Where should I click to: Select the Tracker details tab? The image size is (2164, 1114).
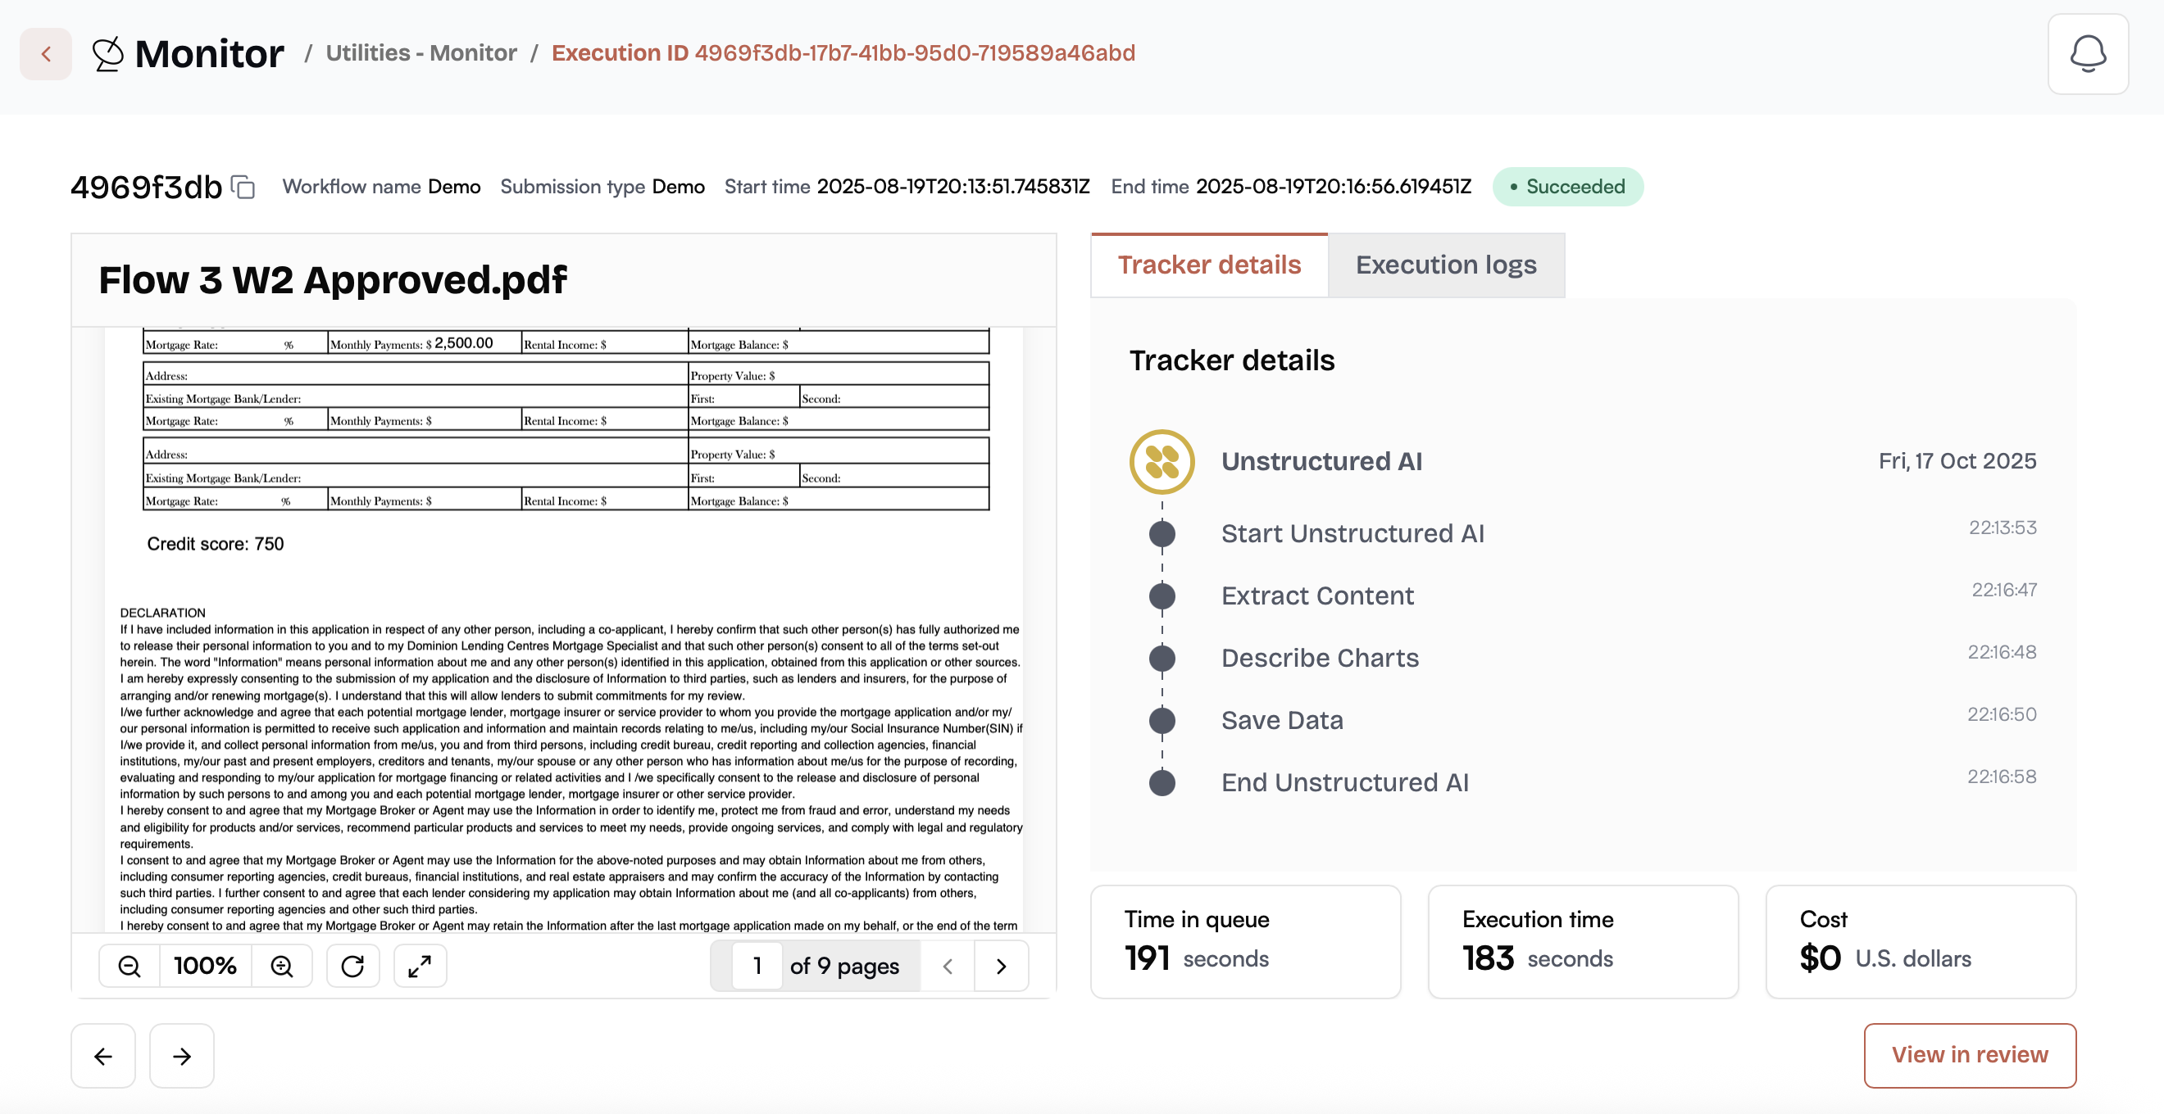1209,265
